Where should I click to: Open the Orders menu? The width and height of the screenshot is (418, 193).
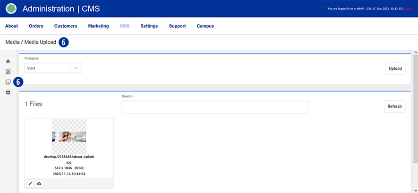point(36,26)
